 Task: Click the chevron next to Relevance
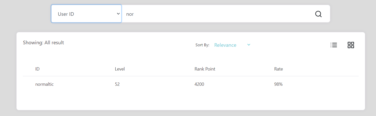tap(249, 45)
